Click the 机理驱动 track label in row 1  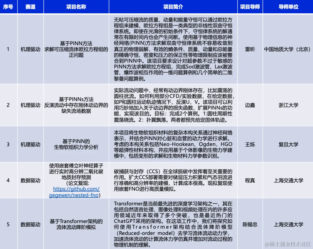coord(30,49)
